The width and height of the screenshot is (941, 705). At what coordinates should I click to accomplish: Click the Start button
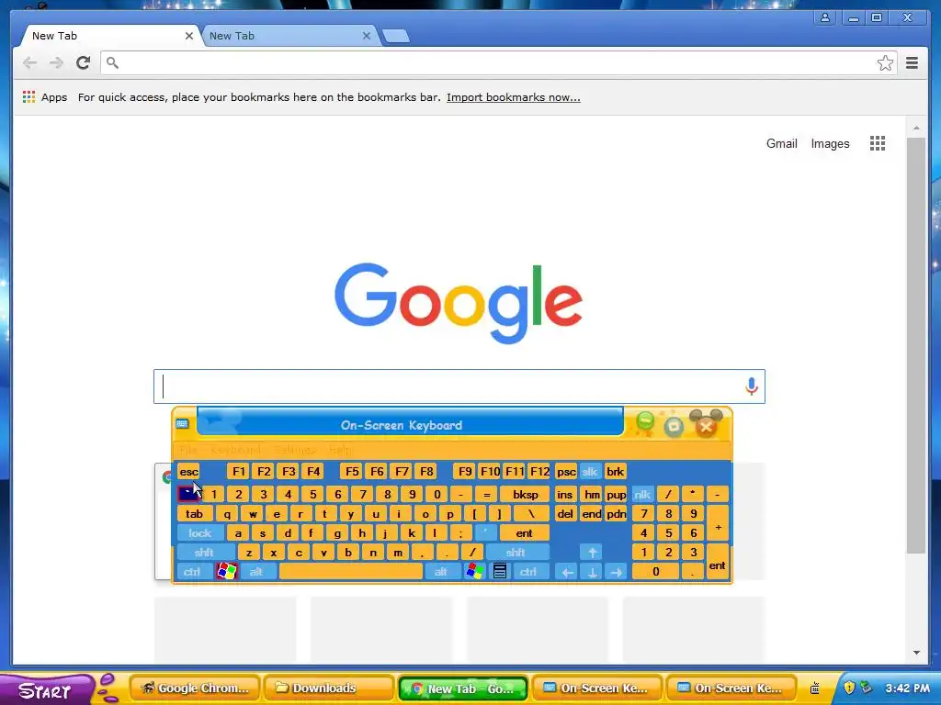pos(46,689)
